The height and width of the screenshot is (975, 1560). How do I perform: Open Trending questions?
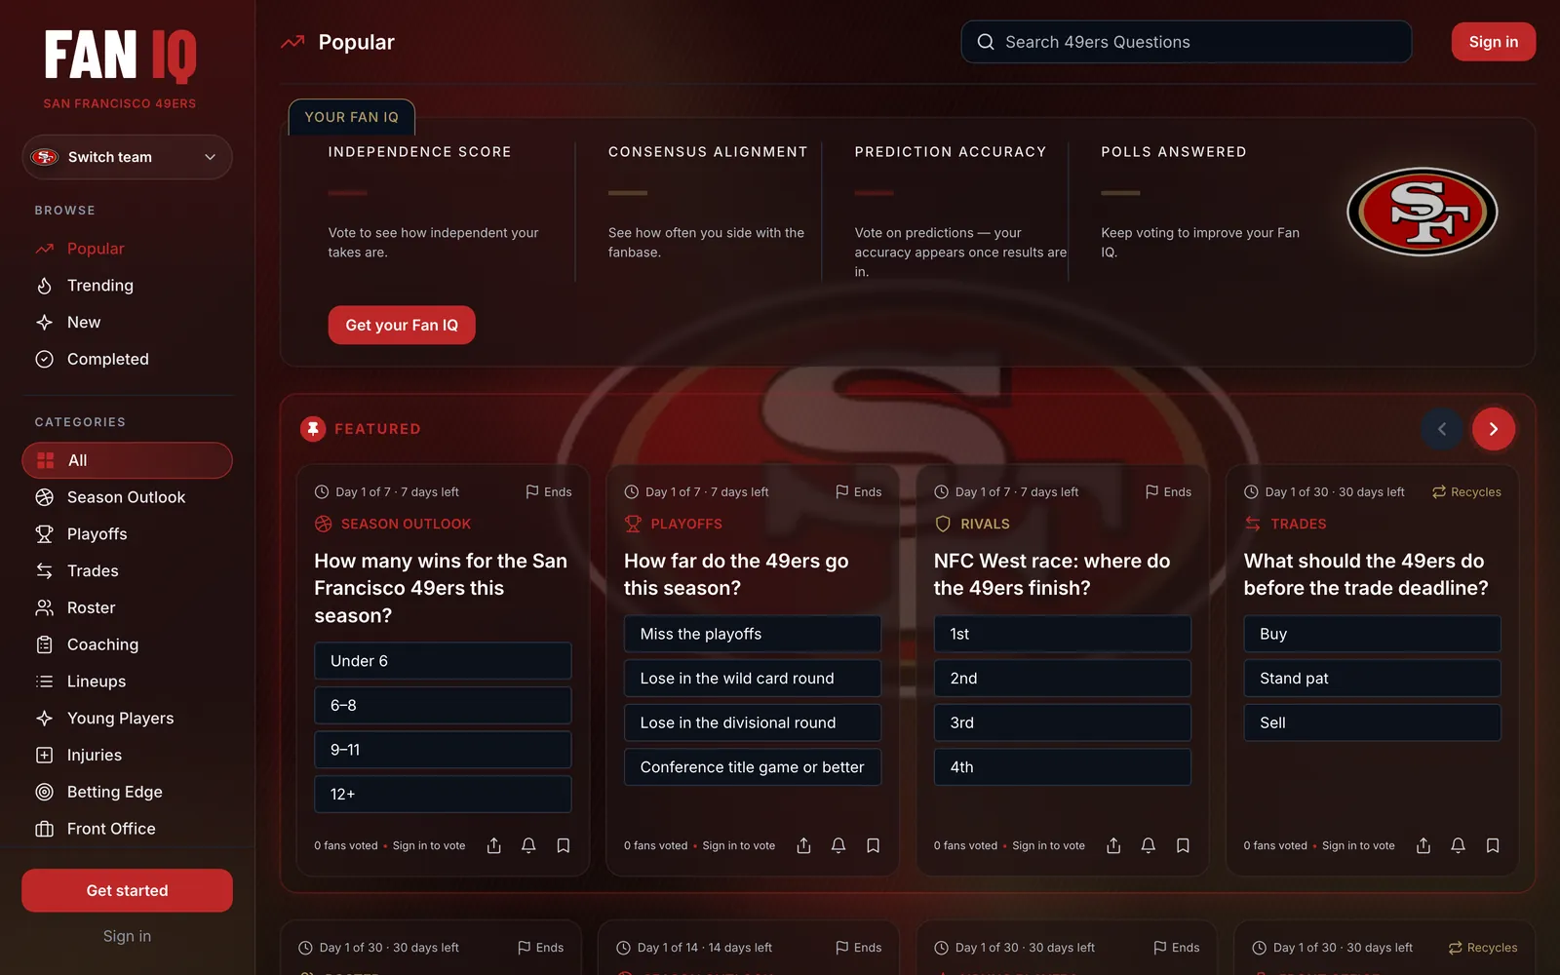pyautogui.click(x=127, y=286)
